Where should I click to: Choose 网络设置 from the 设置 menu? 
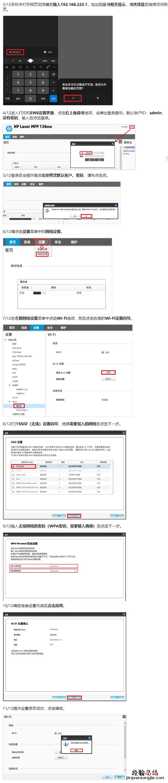42,254
